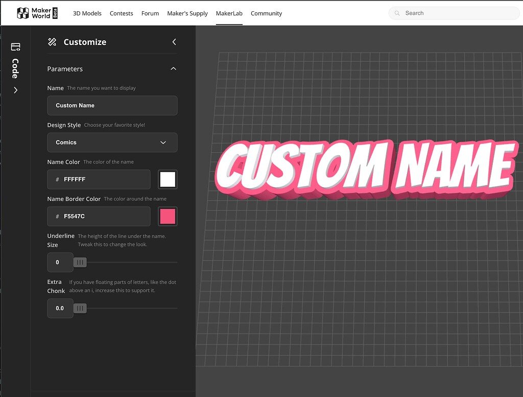Go to the Contests page
Viewport: 523px width, 397px height.
[121, 13]
